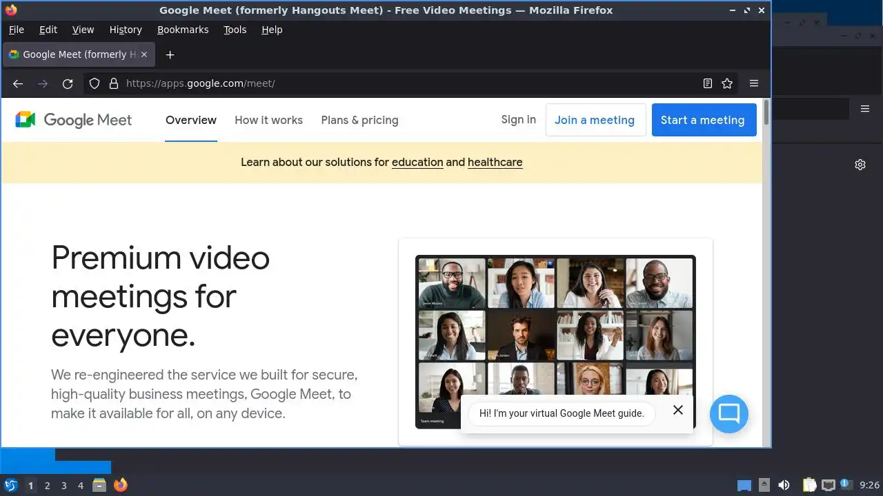Click the blue show-desktop tray icon
The image size is (883, 496).
(744, 485)
